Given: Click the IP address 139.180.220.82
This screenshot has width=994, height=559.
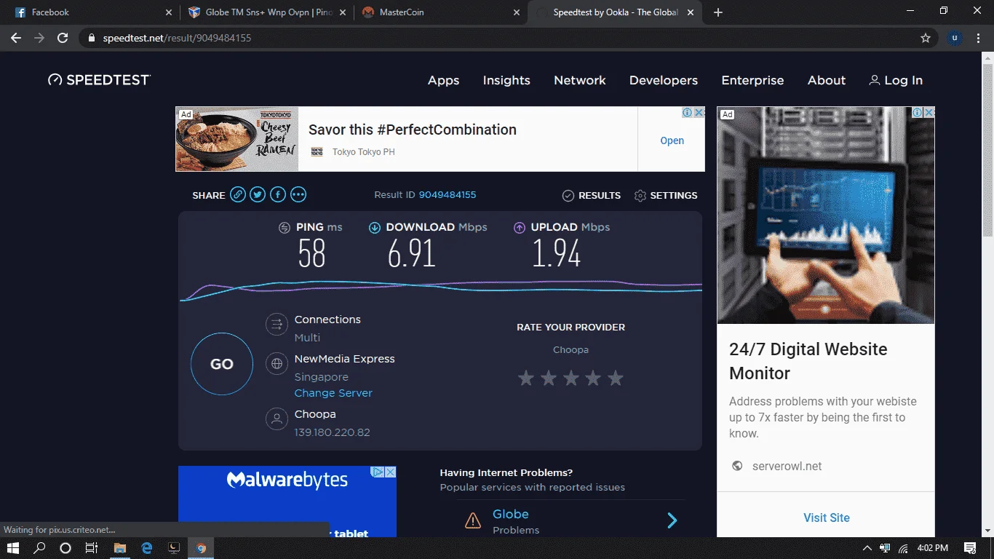Looking at the screenshot, I should click(x=332, y=432).
